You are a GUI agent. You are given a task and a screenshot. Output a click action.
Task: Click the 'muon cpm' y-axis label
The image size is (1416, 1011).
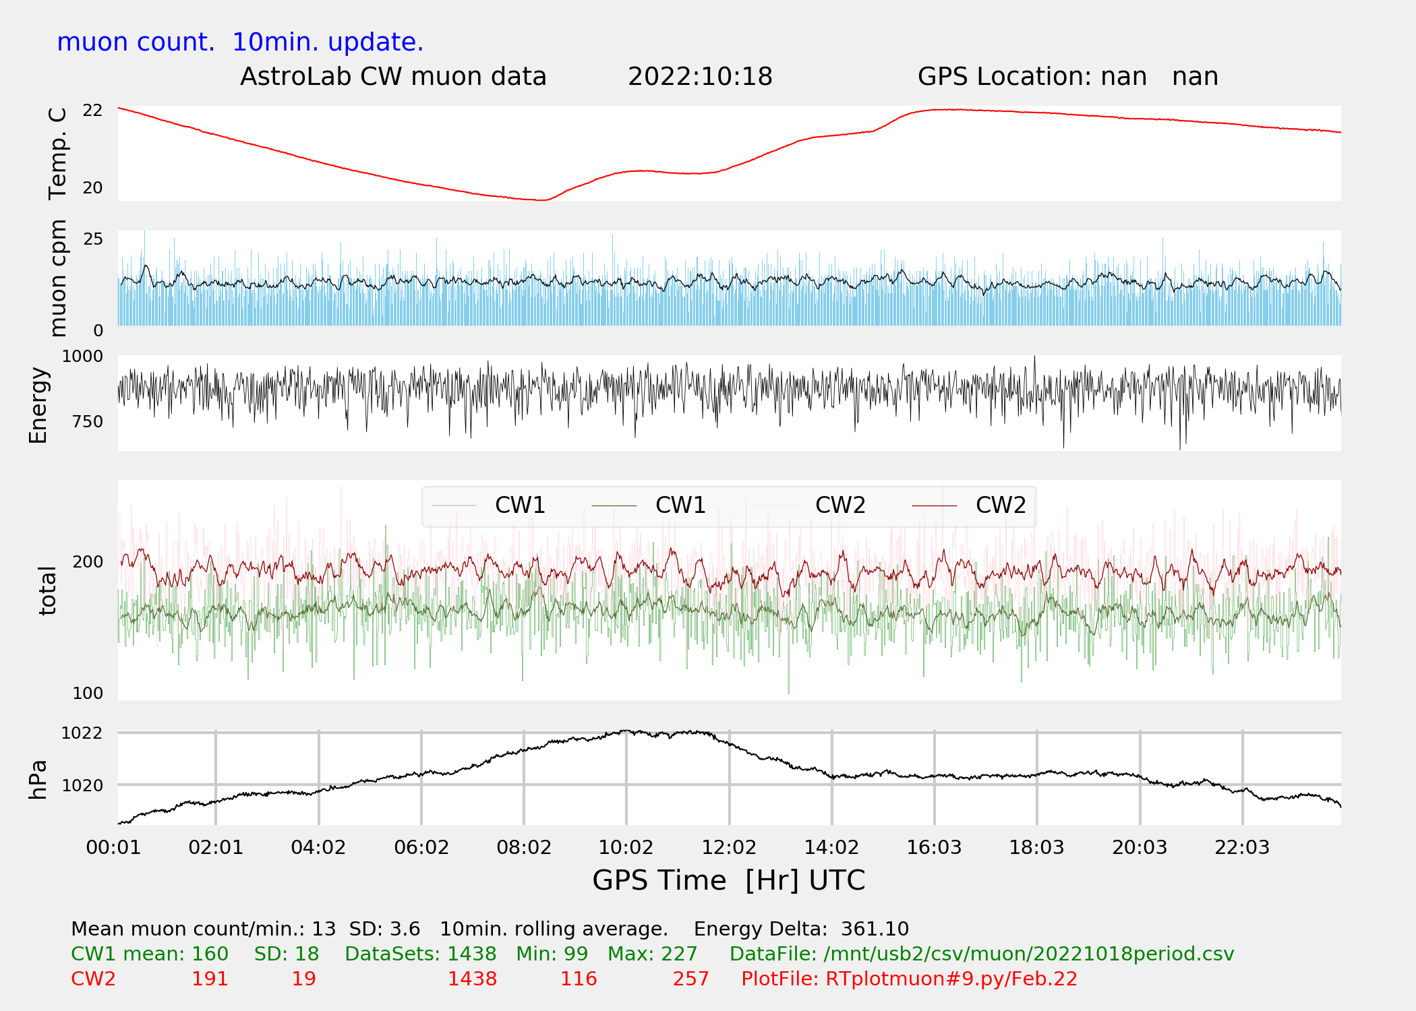[58, 278]
